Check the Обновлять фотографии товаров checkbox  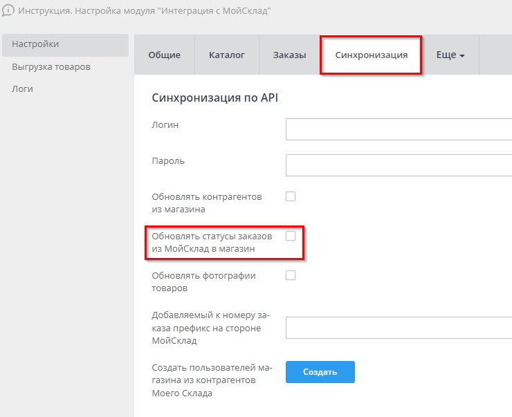tap(291, 275)
